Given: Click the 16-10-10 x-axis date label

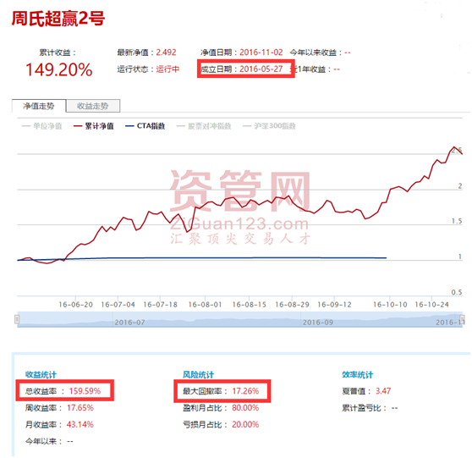Looking at the screenshot, I should [390, 305].
